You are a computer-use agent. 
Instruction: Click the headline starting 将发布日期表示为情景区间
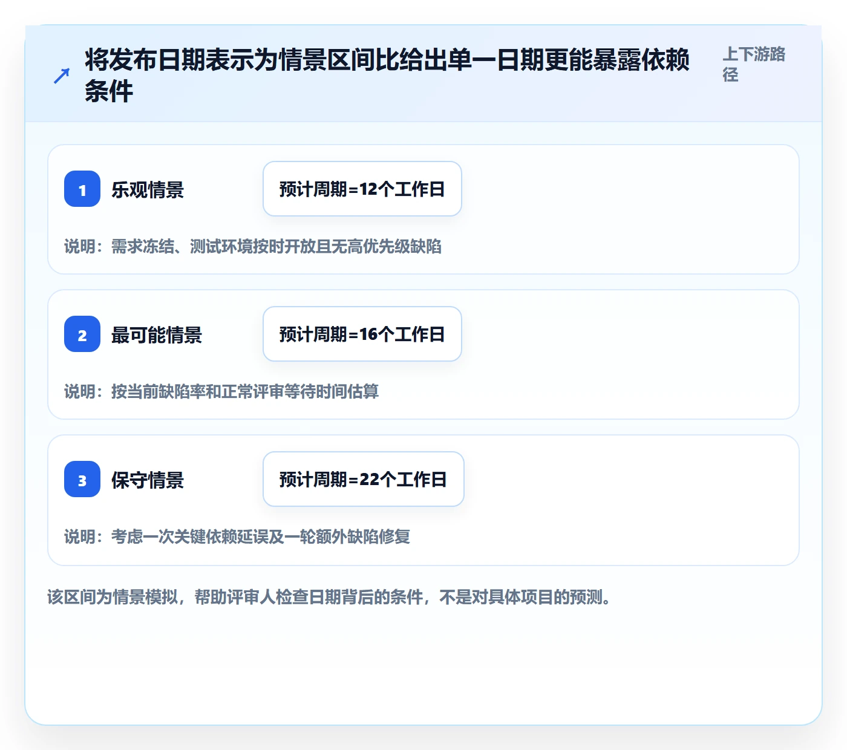(387, 76)
